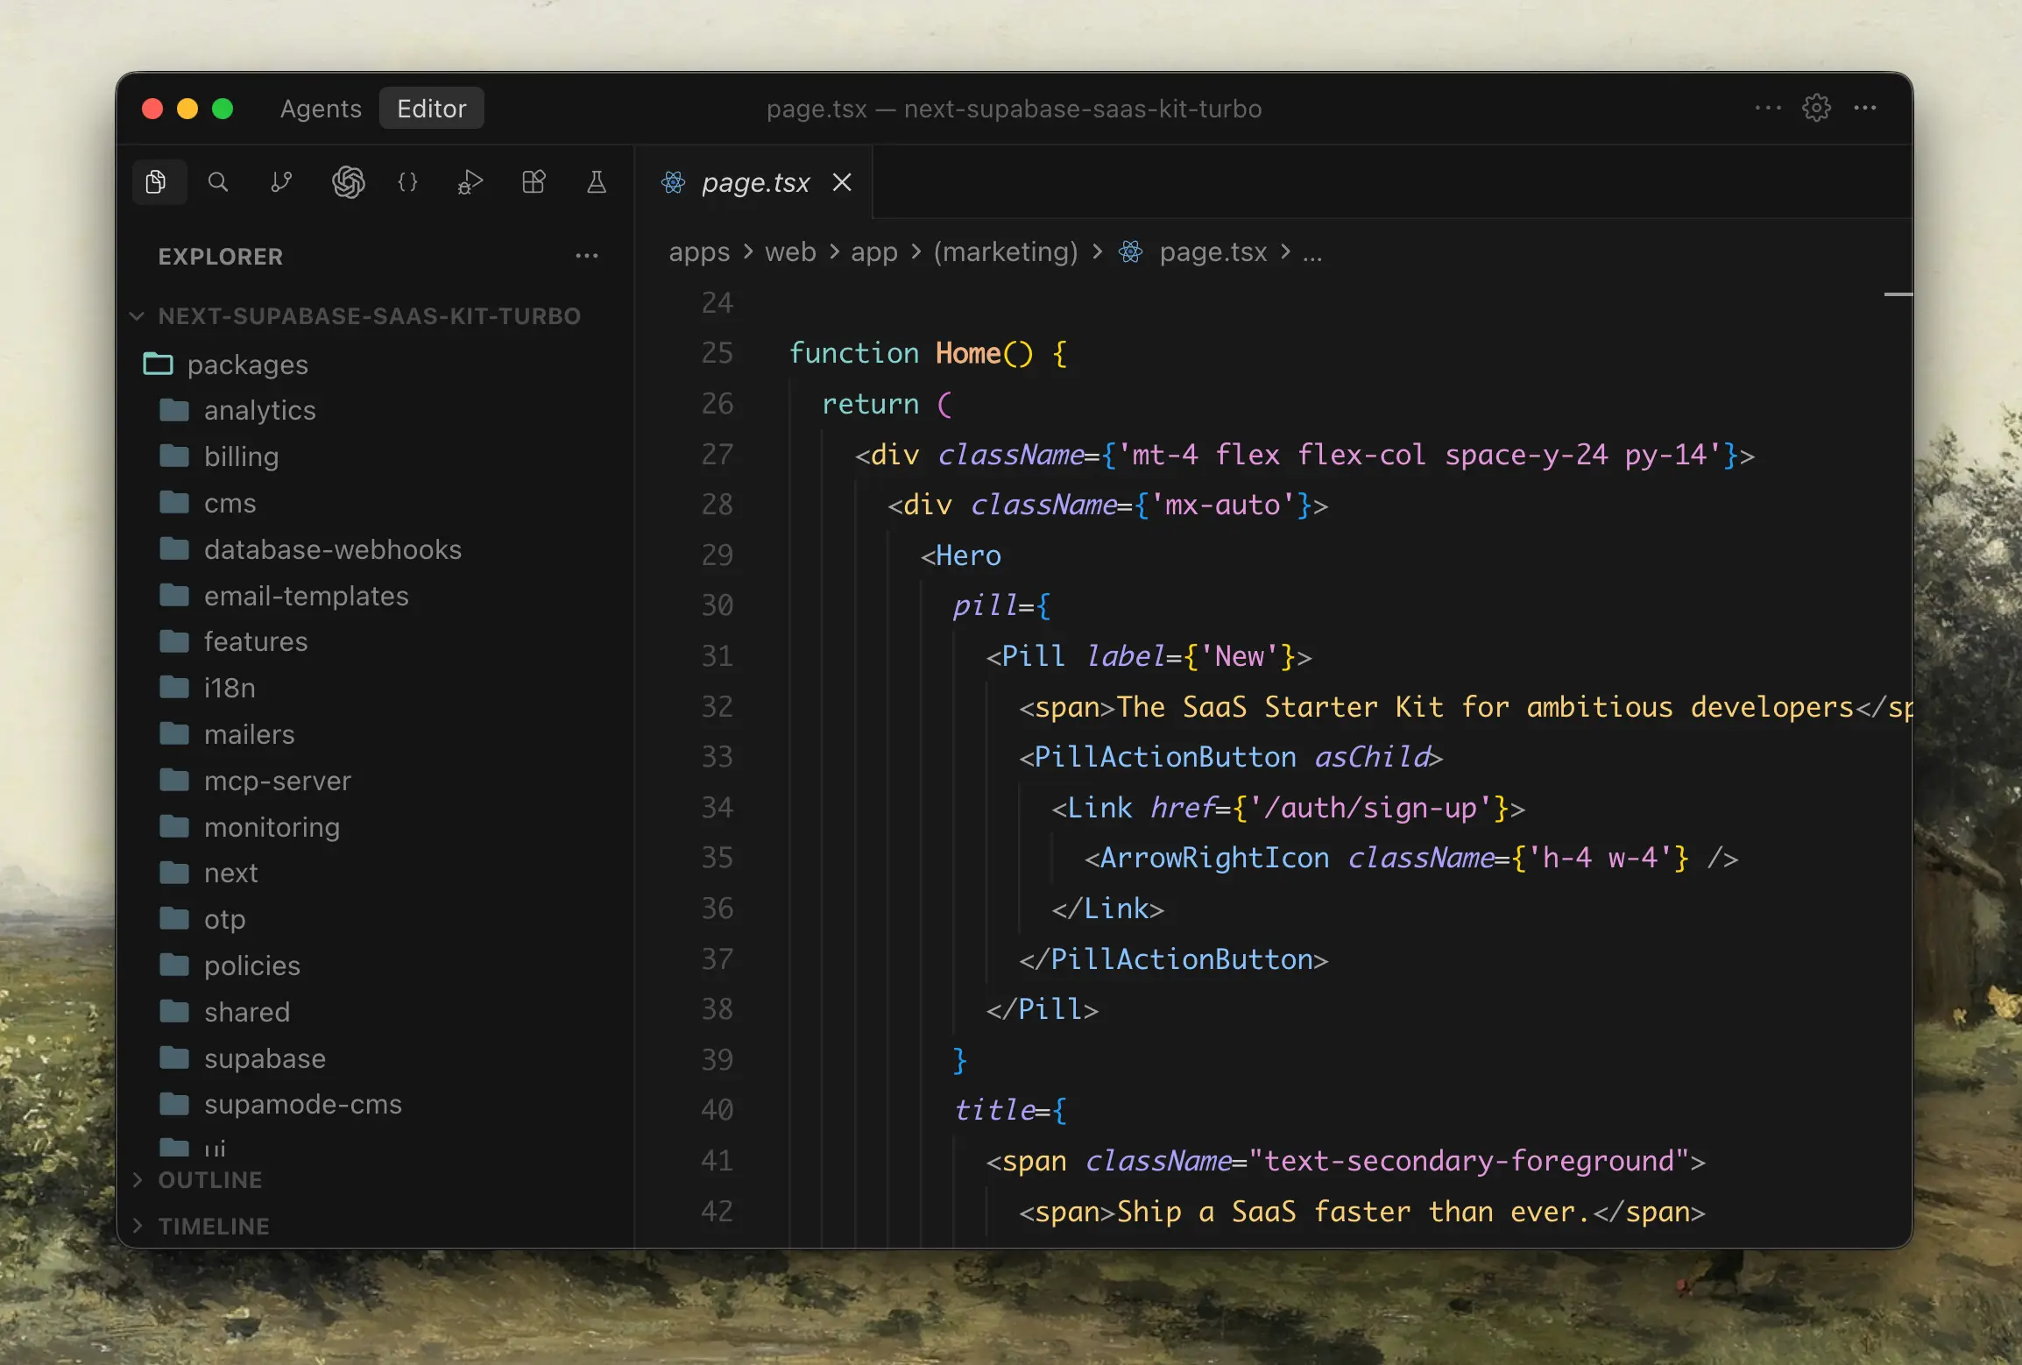Switch to Agents mode
2022x1365 pixels.
pyautogui.click(x=321, y=109)
